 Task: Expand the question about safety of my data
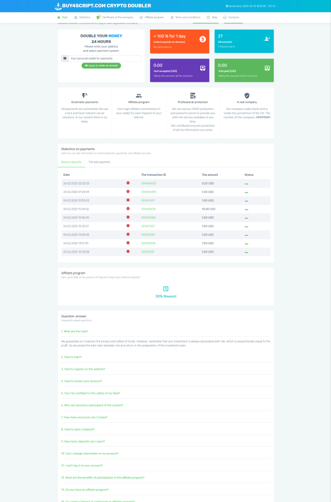(x=91, y=393)
